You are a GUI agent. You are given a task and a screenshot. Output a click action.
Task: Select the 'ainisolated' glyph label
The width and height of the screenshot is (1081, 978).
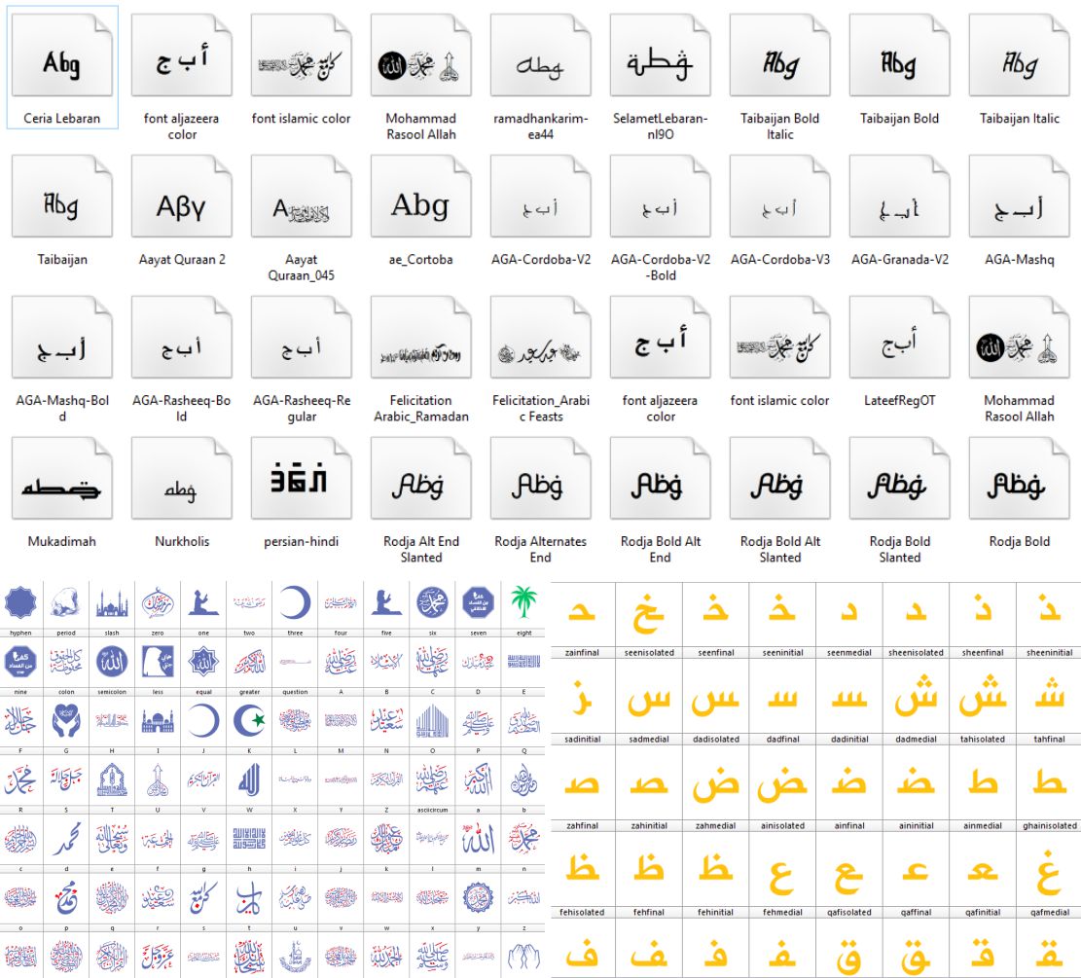[782, 825]
